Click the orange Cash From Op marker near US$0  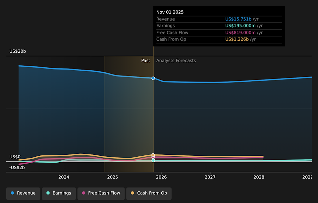click(153, 154)
